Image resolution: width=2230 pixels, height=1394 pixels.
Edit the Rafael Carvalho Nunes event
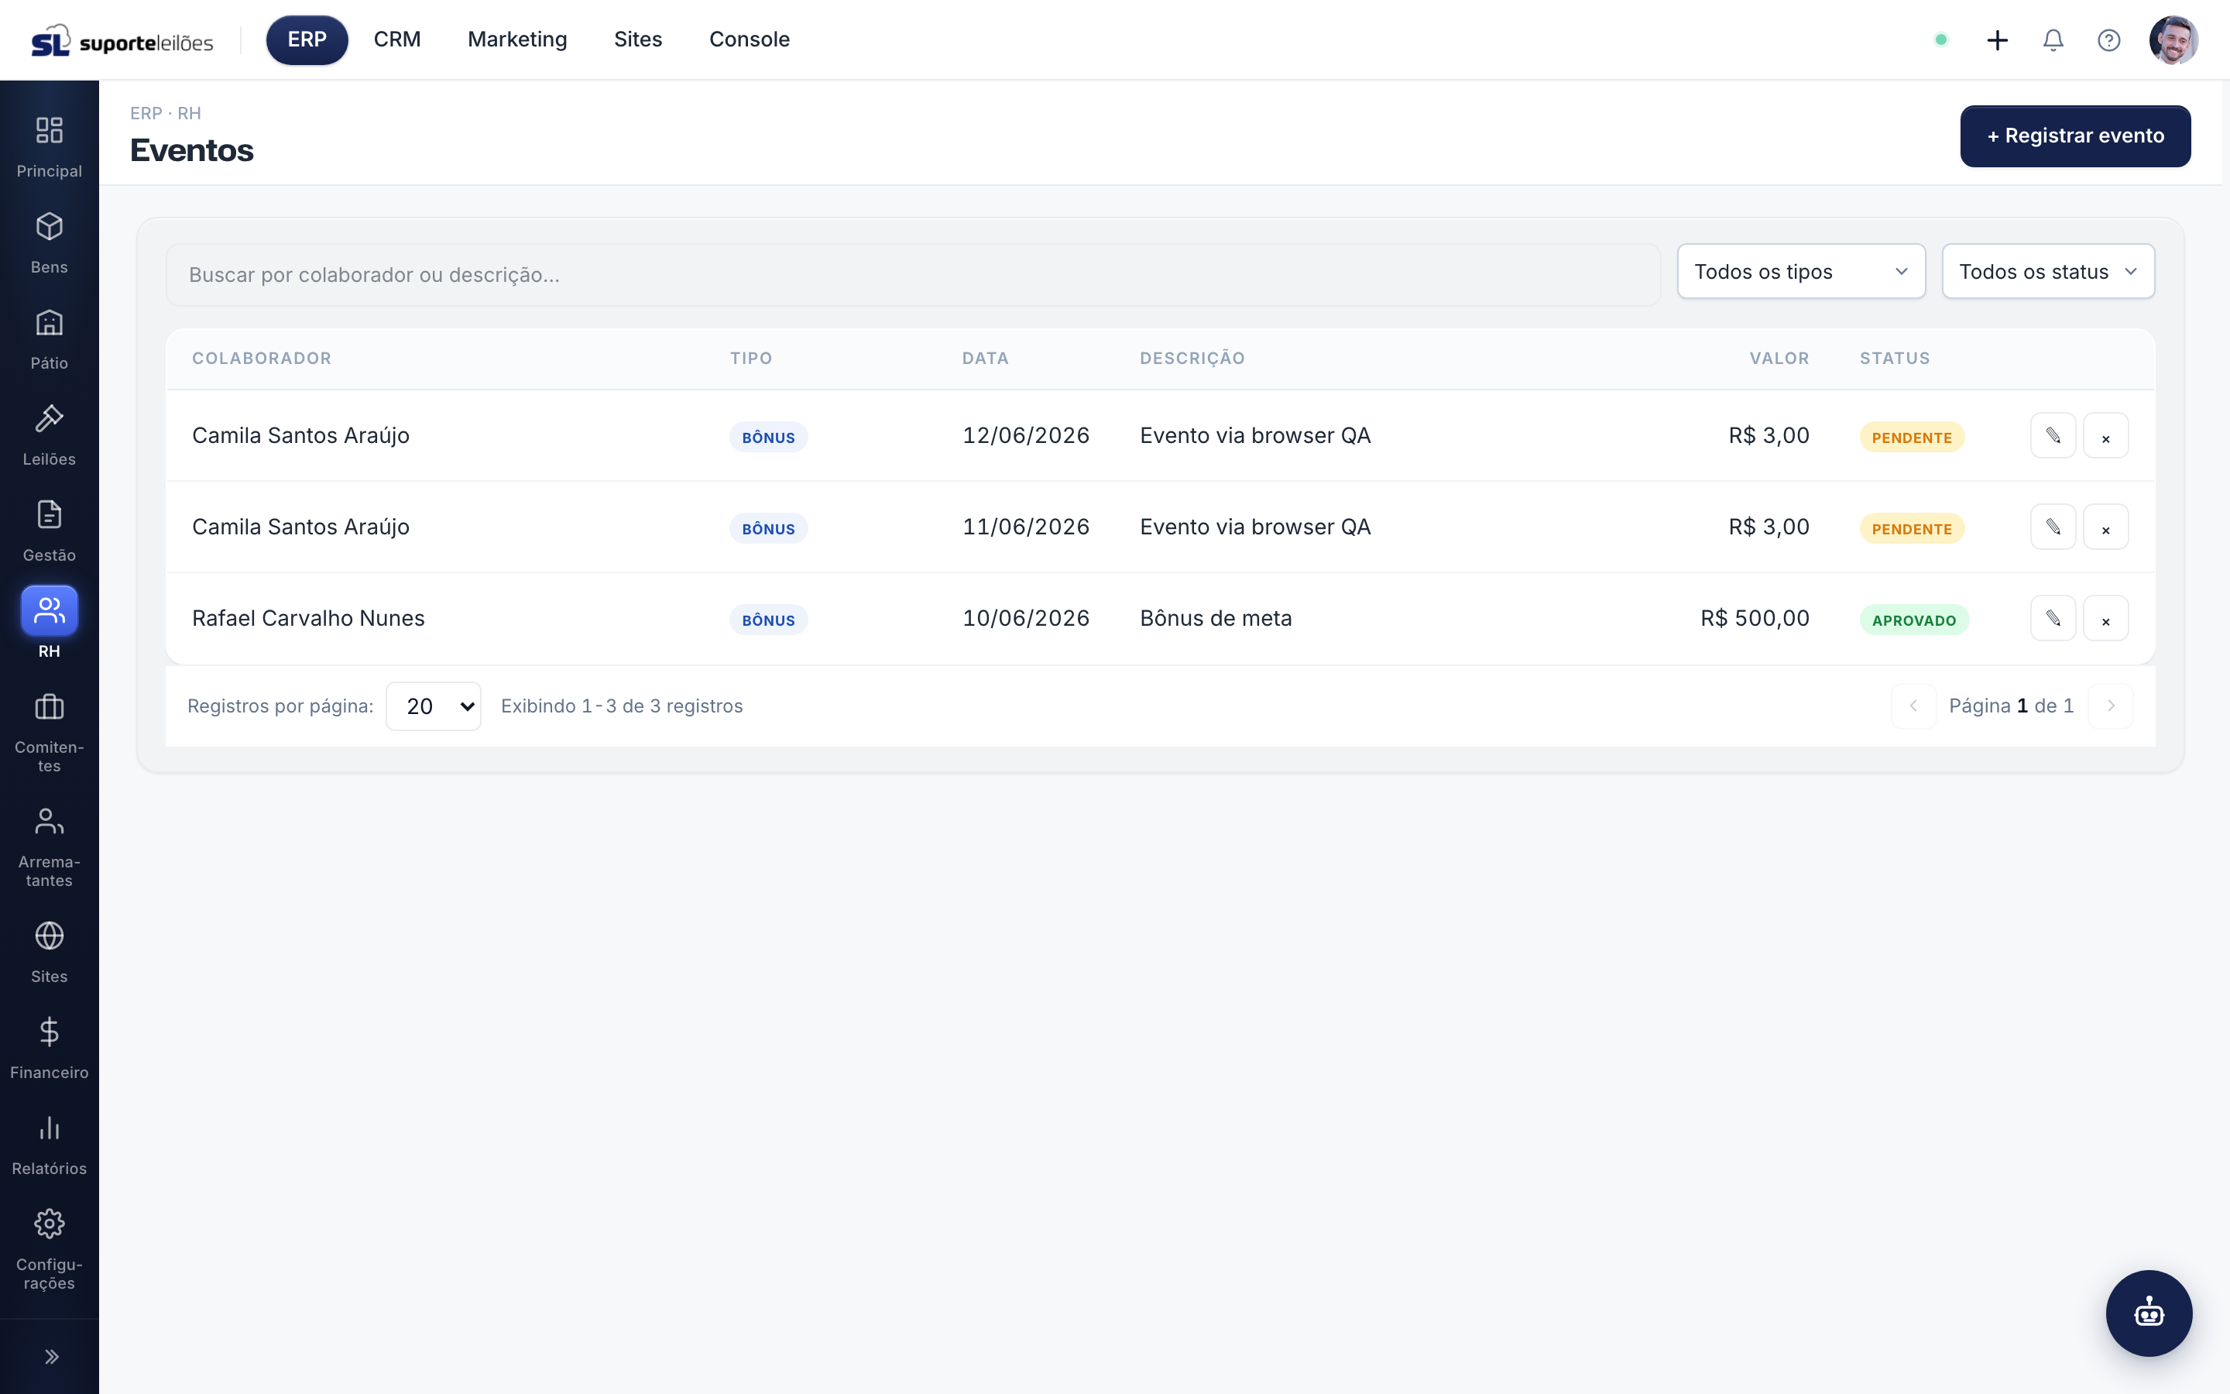2052,618
